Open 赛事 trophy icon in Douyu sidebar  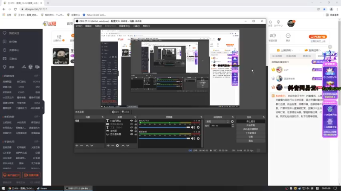point(5,67)
